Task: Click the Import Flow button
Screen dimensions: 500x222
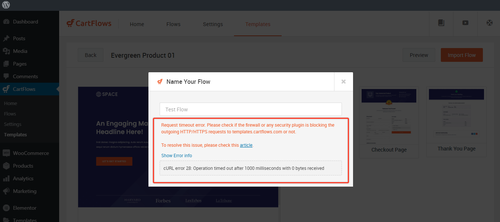Action: 461,55
